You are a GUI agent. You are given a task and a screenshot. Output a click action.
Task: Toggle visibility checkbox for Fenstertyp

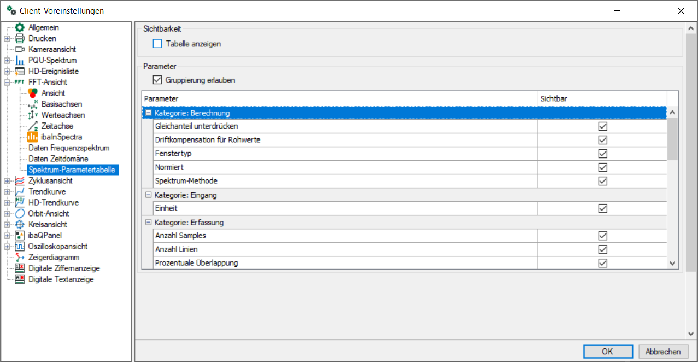click(x=602, y=154)
